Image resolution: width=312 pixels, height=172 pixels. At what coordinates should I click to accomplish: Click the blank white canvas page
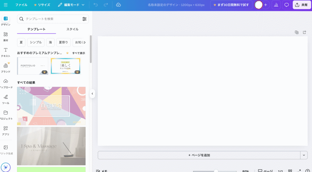tap(203, 91)
